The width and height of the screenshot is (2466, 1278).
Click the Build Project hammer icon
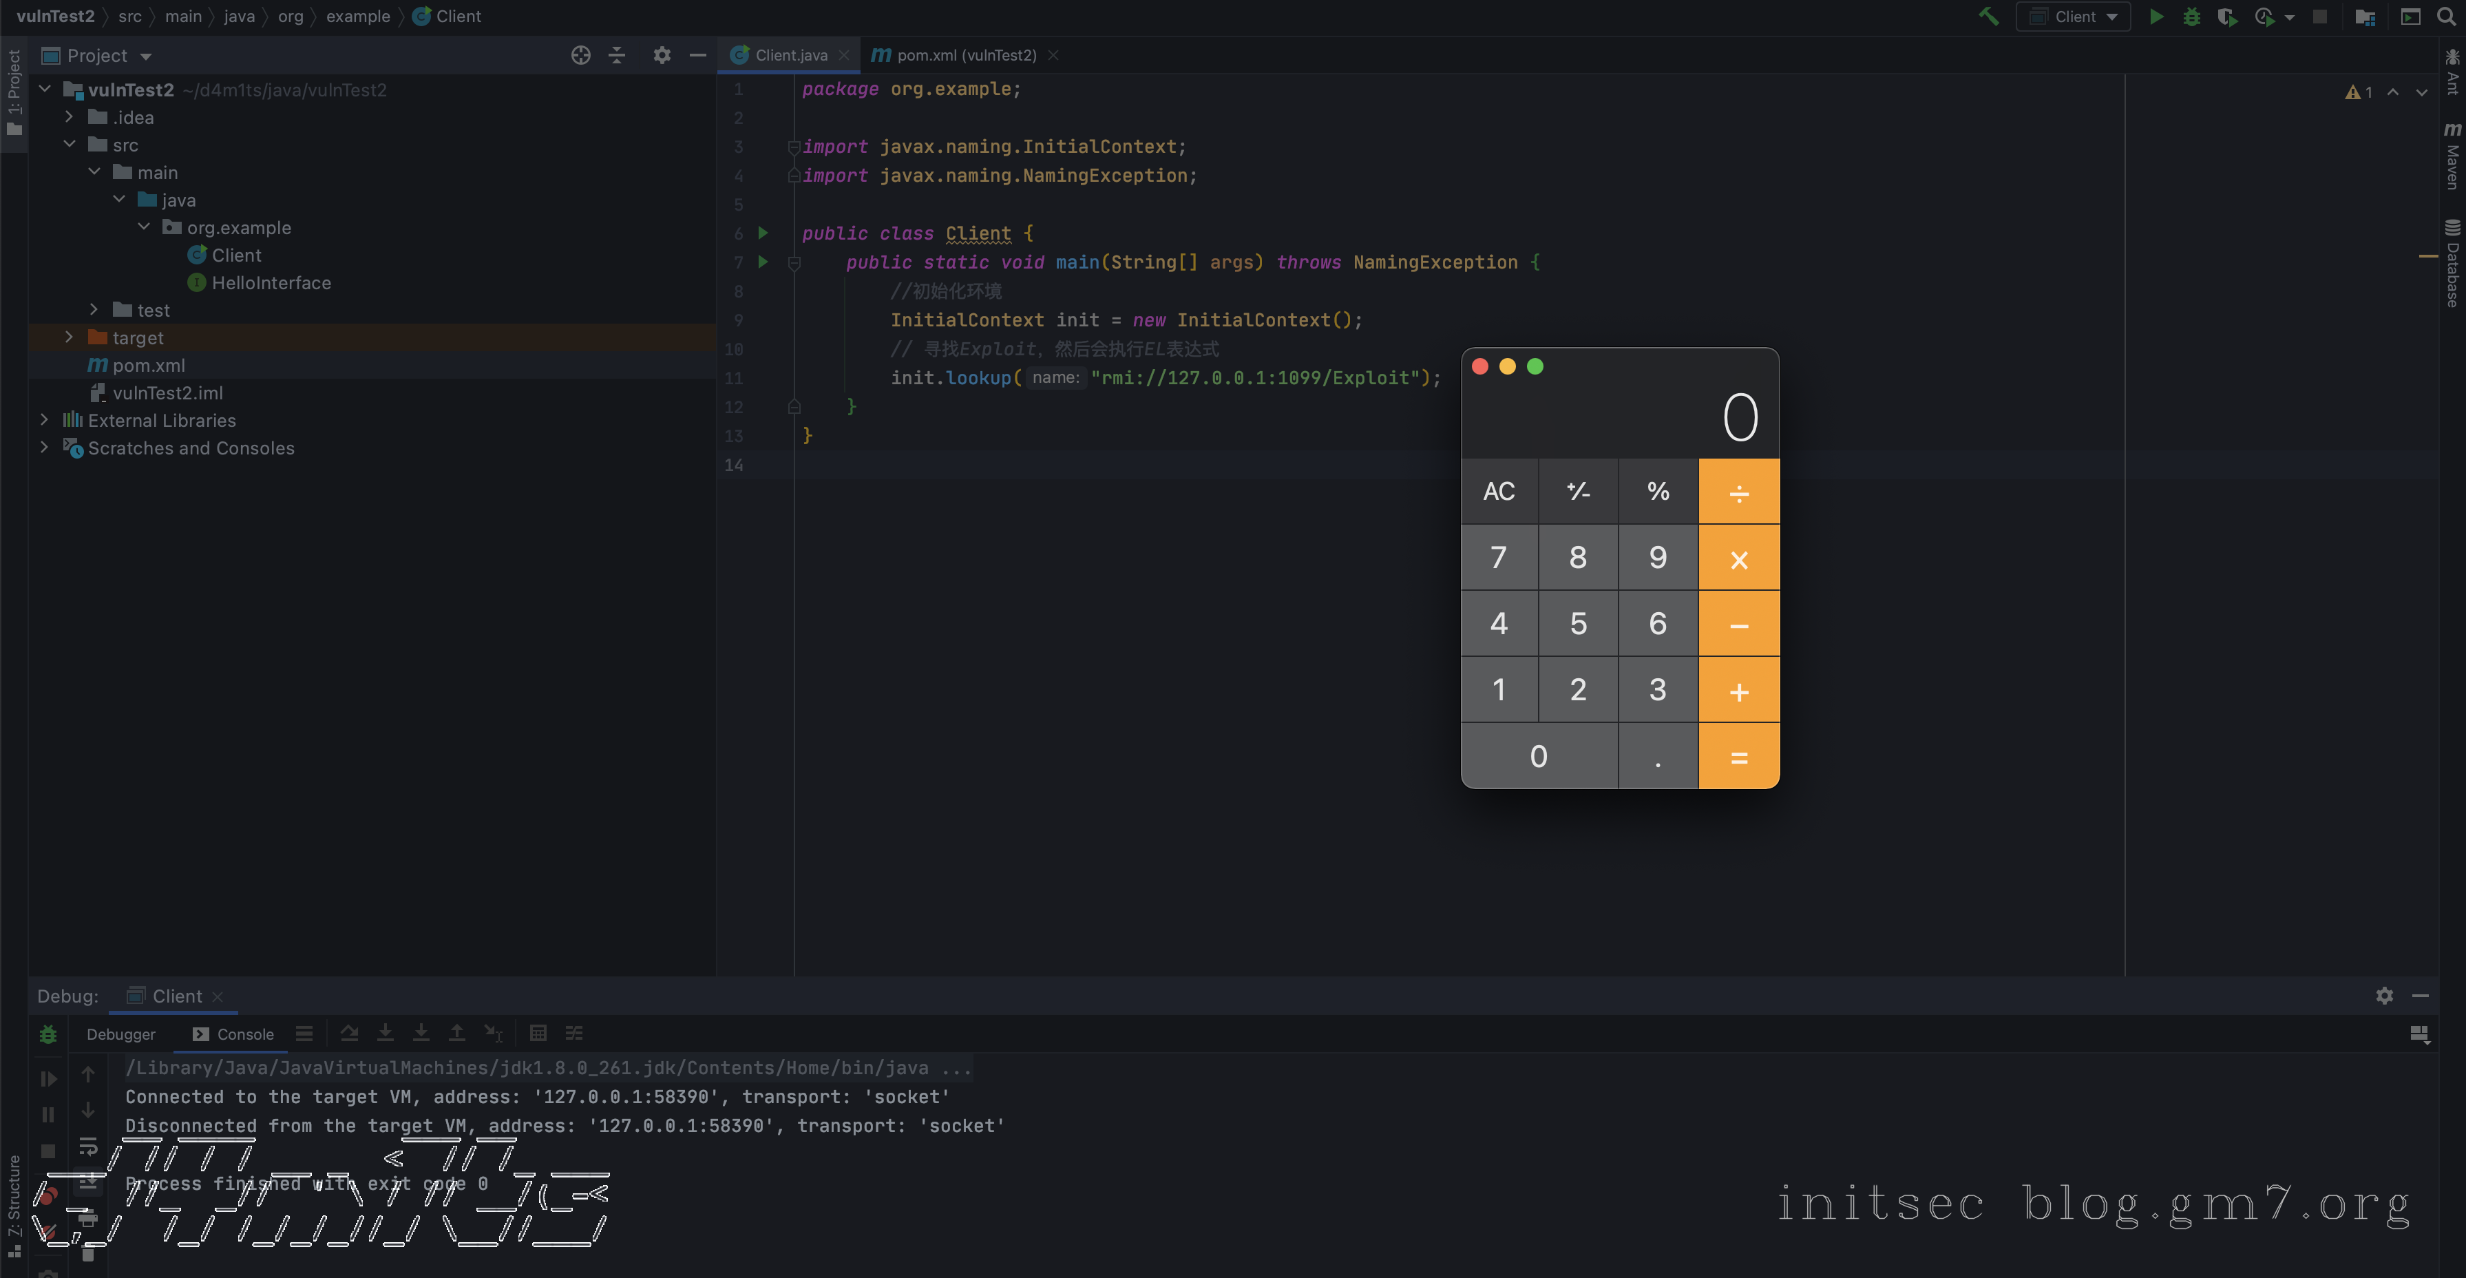tap(1988, 17)
